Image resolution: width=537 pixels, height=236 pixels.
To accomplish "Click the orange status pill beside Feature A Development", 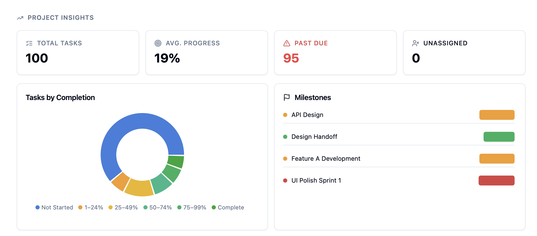I will [497, 158].
